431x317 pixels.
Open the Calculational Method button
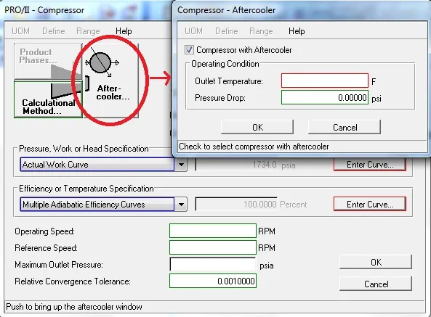[48, 100]
